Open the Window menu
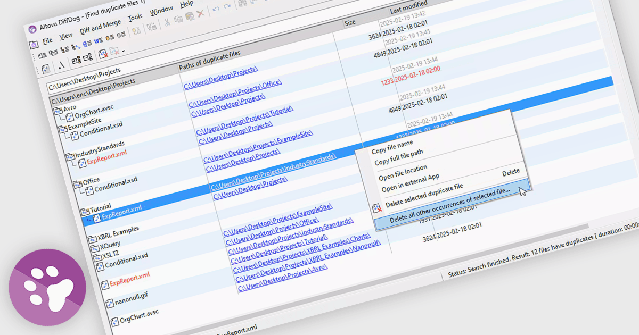The height and width of the screenshot is (335, 639). tap(161, 11)
